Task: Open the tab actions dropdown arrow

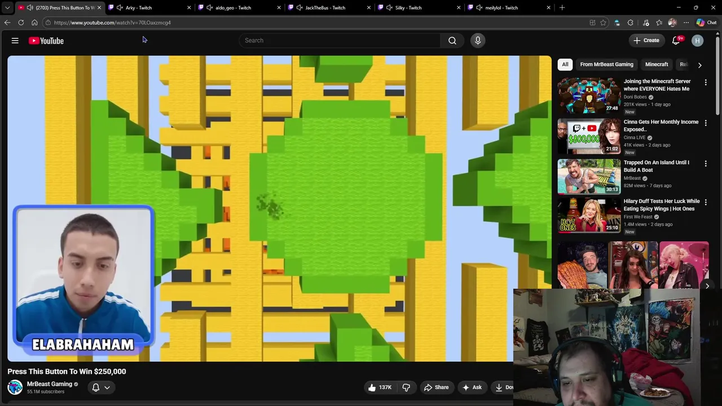Action: point(7,7)
